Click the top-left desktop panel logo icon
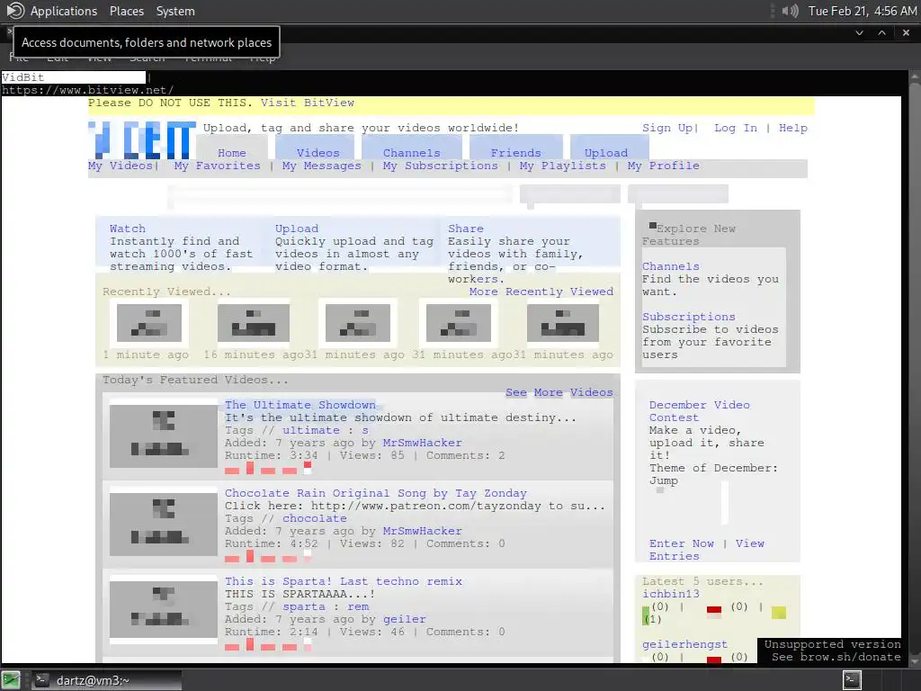921x691 pixels. pos(14,11)
